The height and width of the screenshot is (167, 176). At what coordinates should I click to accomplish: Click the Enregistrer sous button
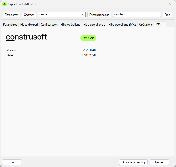tap(99, 15)
